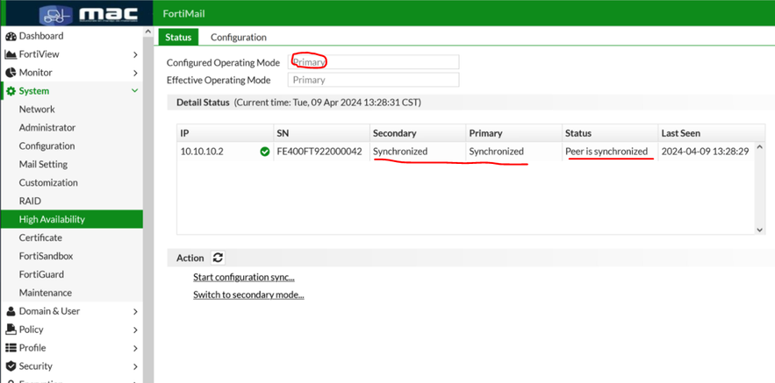Click the Policy icon in sidebar

(x=11, y=330)
